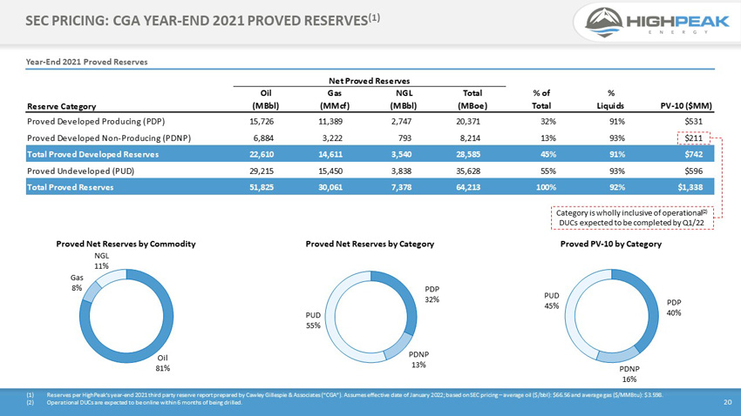This screenshot has height=416, width=741.
Task: Click the PUD 45% label on PV-10 chart
Action: point(552,300)
